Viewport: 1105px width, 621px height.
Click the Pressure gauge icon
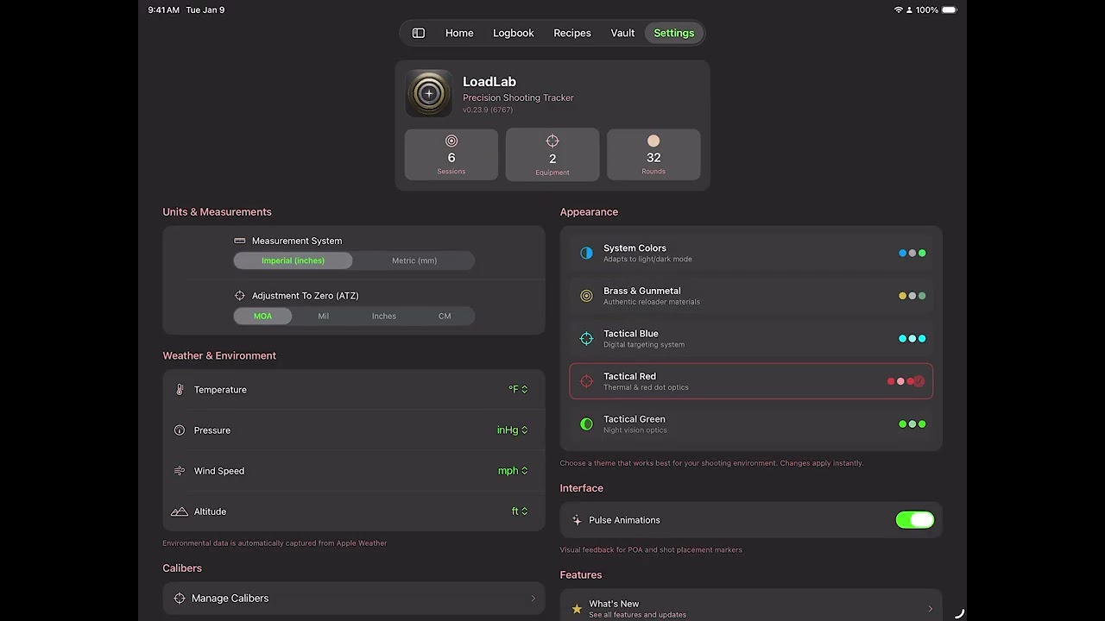(x=180, y=430)
